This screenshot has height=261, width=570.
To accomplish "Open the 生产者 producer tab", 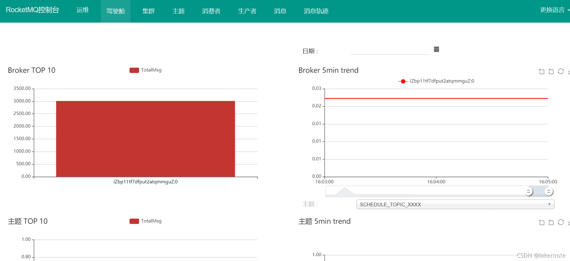I will [x=247, y=11].
